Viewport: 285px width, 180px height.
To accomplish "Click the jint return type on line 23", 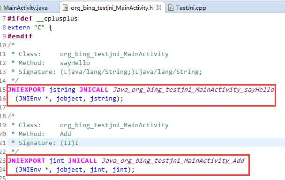I will click(57, 161).
